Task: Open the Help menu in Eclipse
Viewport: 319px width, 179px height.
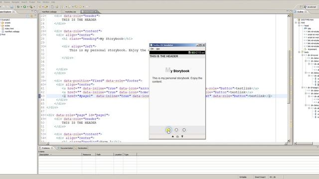Action: click(x=53, y=2)
